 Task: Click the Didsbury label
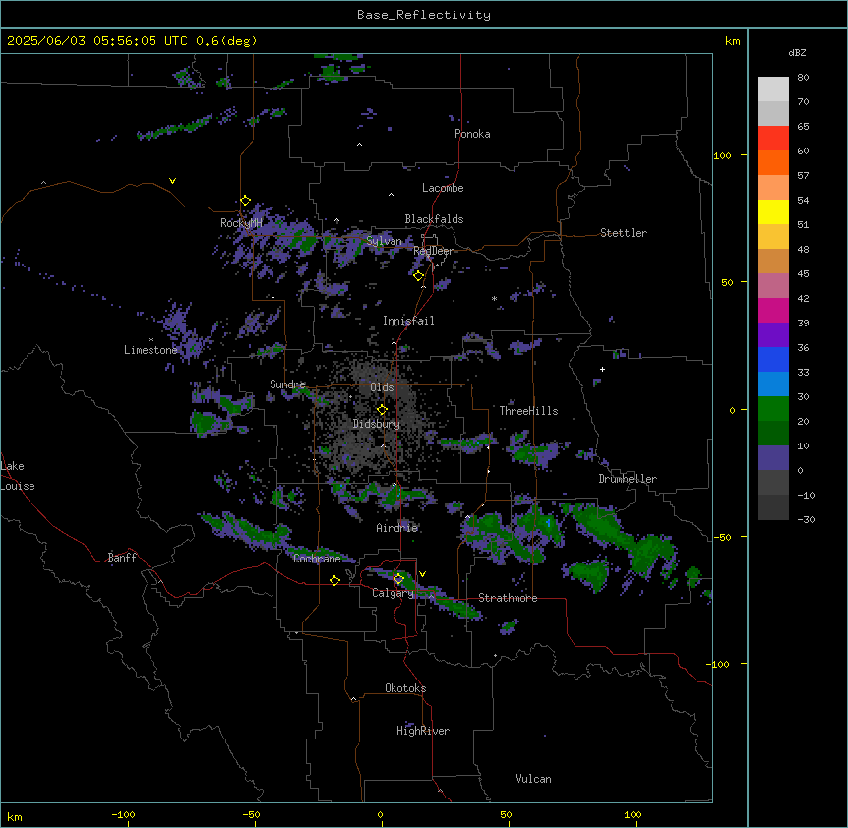click(x=377, y=424)
